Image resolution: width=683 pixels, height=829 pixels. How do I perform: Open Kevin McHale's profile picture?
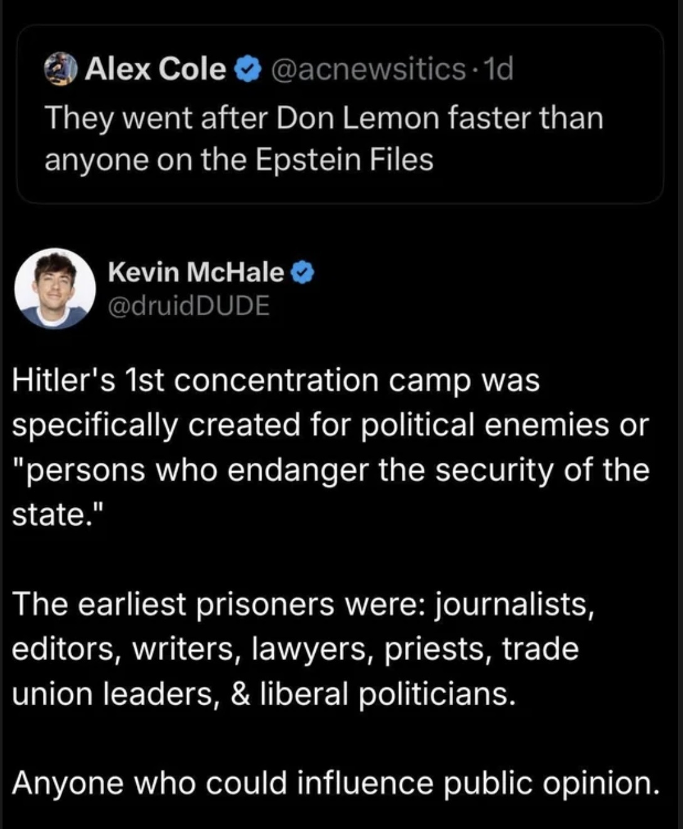55,288
